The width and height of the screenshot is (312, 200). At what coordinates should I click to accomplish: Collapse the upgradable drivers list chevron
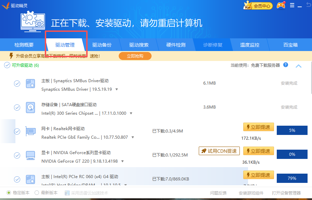(298, 66)
